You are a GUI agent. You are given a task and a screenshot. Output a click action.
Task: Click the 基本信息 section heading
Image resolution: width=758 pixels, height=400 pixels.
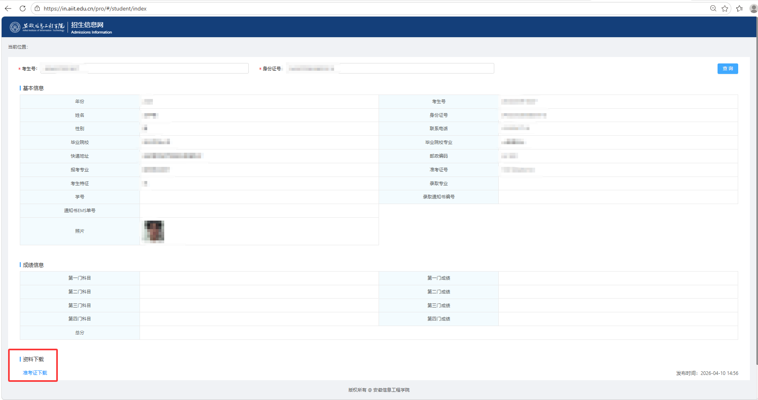click(x=33, y=88)
